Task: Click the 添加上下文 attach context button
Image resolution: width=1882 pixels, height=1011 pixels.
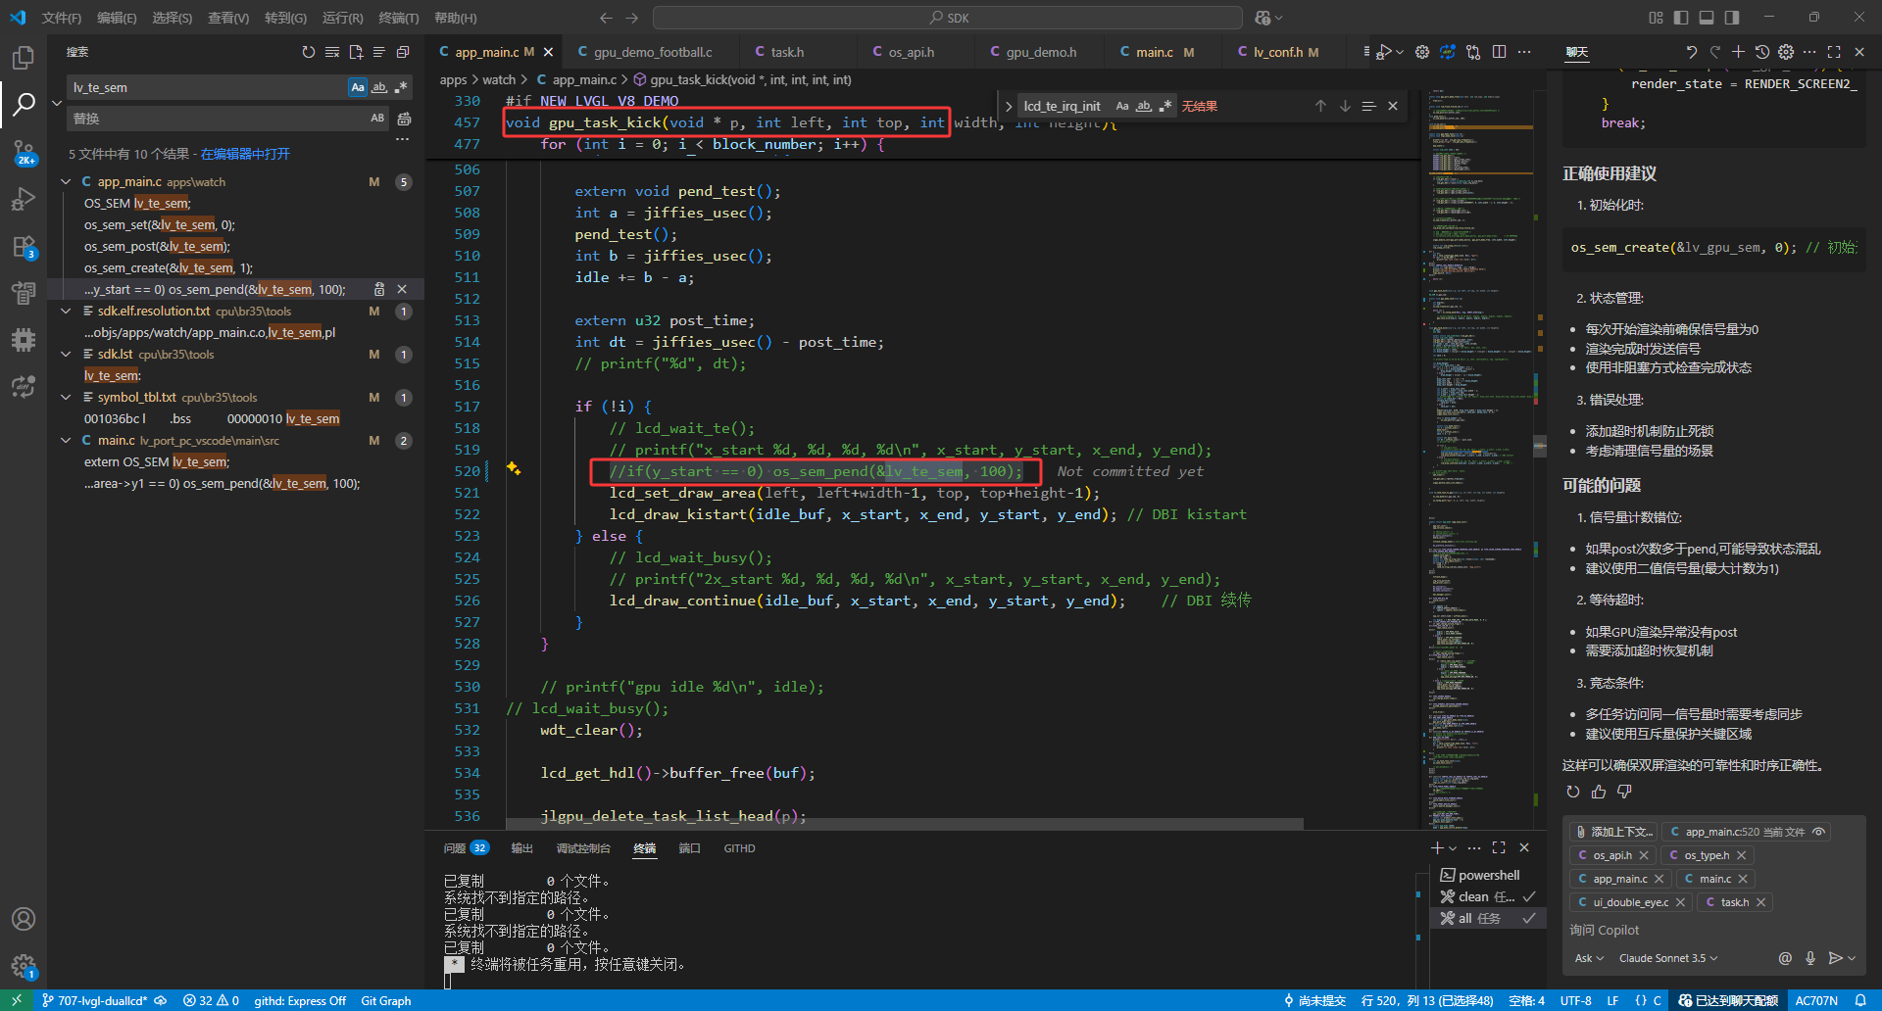Action: (1612, 832)
